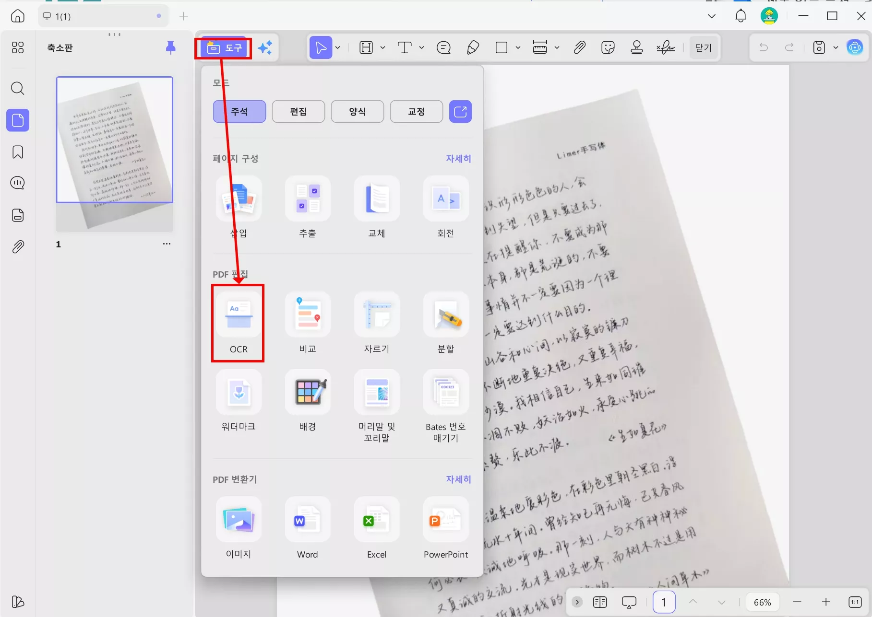Open the Split (분할) tool
The image size is (872, 617).
[446, 323]
